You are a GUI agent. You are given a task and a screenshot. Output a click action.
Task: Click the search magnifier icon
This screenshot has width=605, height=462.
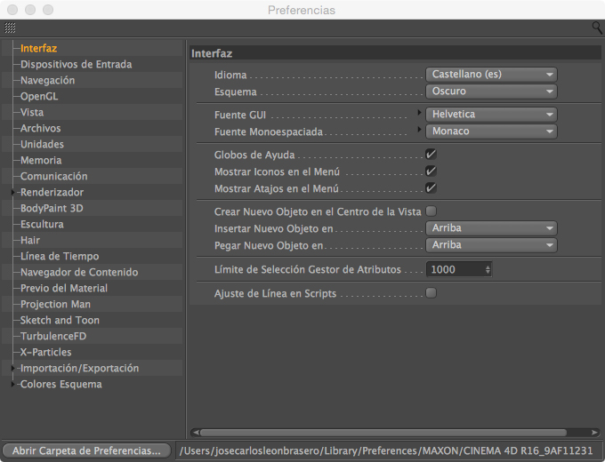(x=597, y=28)
